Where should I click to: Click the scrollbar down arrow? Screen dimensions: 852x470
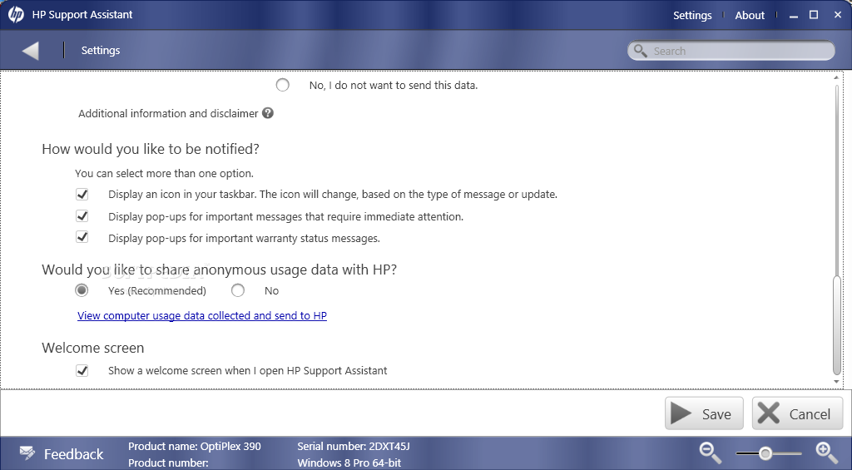pos(837,382)
